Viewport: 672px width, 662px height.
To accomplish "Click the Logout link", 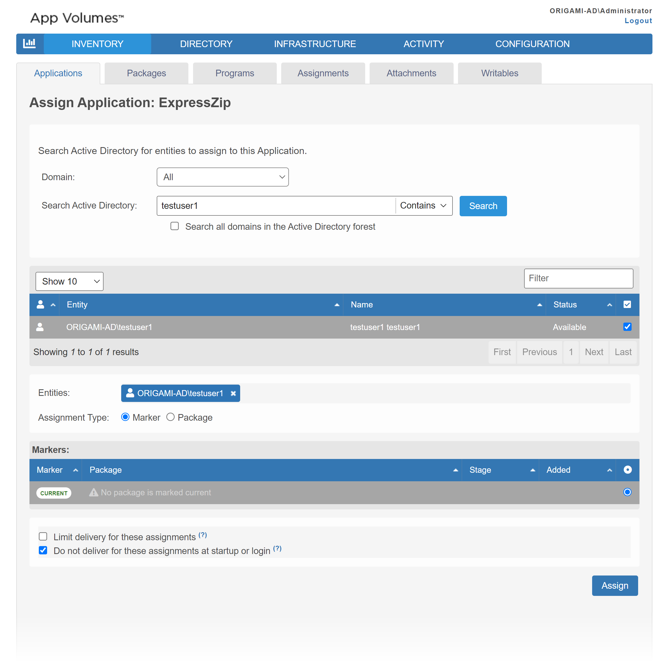I will 638,20.
